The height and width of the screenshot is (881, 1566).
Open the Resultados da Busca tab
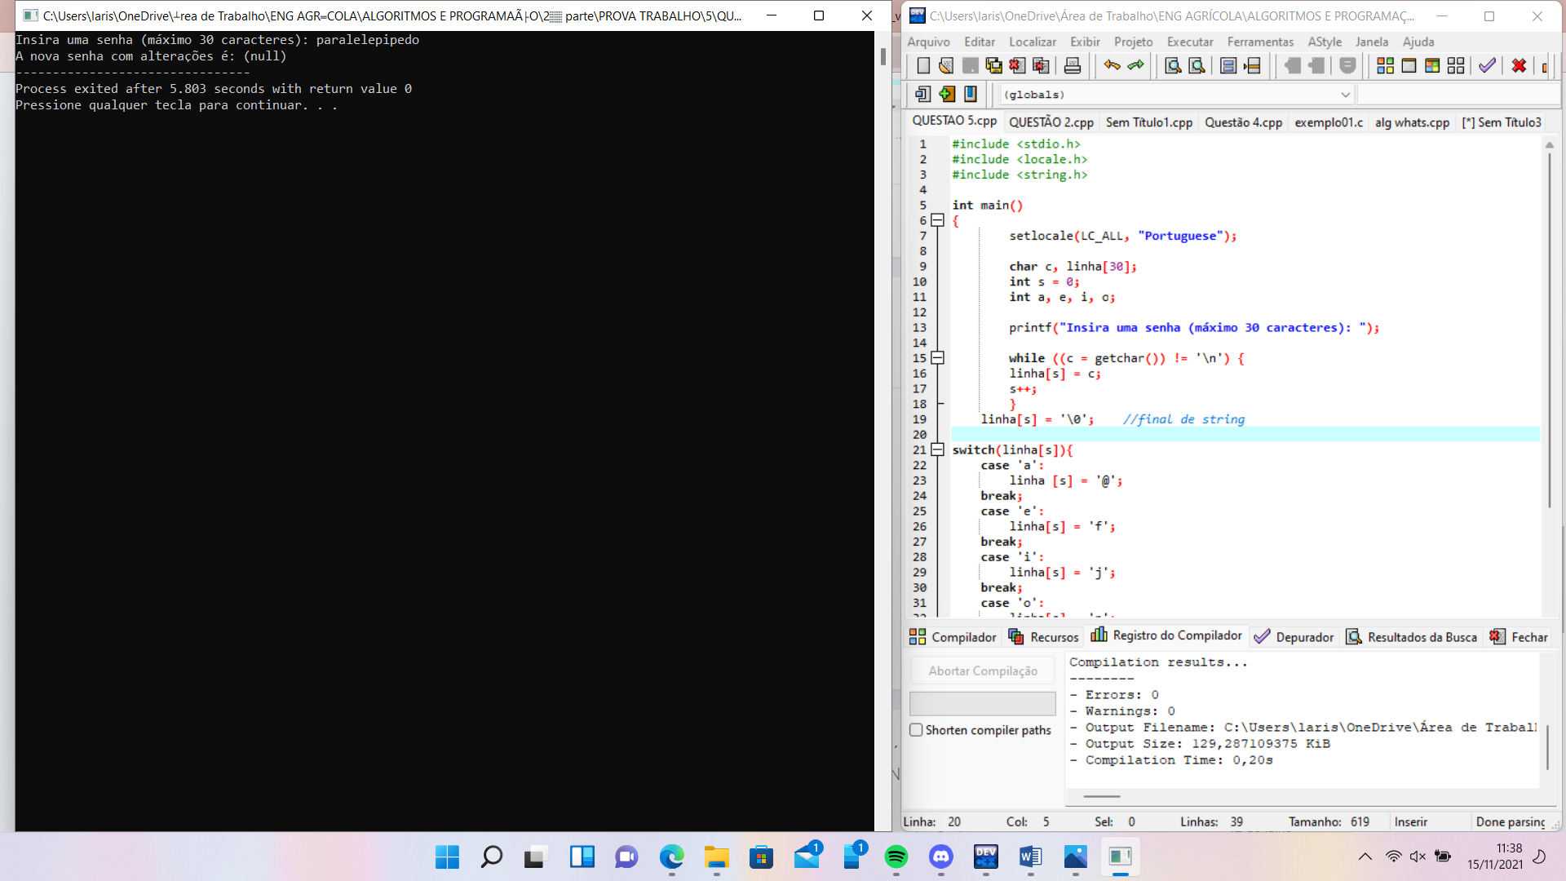point(1411,637)
